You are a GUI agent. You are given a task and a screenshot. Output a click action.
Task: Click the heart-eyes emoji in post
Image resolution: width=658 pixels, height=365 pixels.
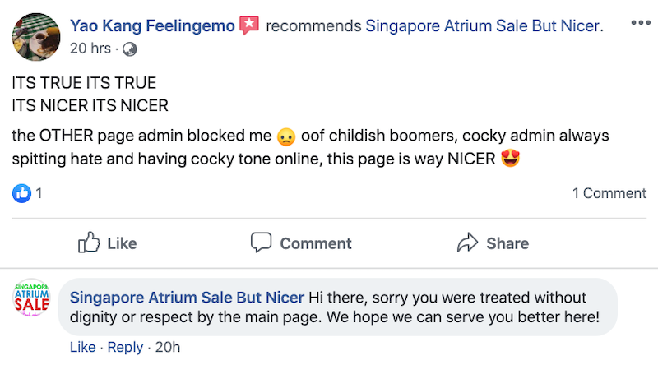511,159
